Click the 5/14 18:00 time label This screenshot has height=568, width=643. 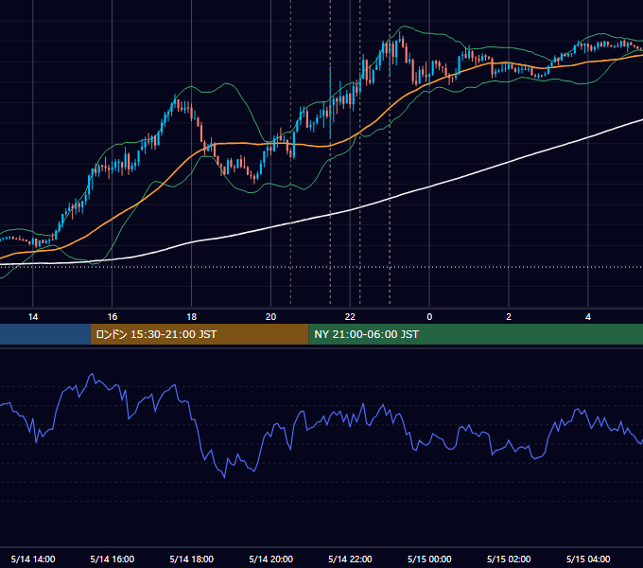tap(192, 559)
